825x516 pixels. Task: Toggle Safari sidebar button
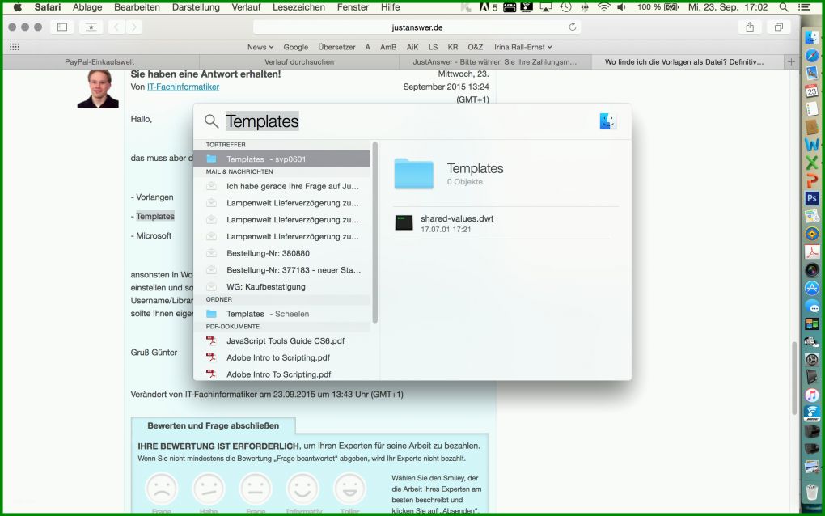pyautogui.click(x=62, y=27)
